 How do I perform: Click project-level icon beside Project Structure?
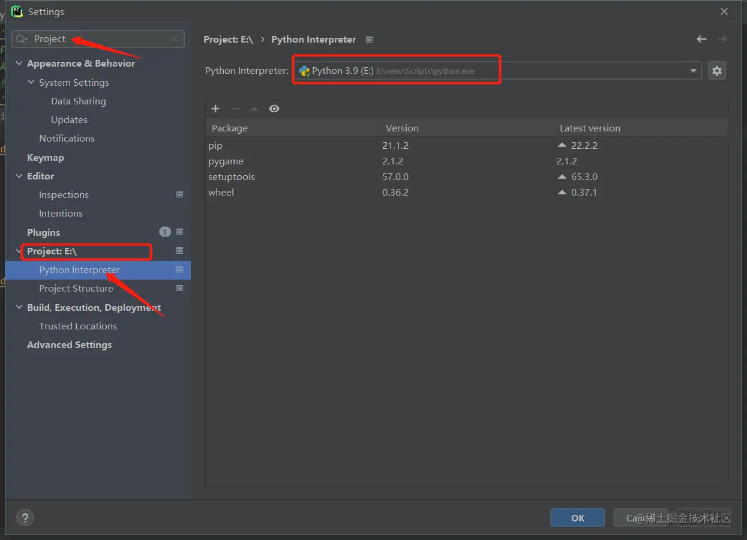tap(179, 288)
